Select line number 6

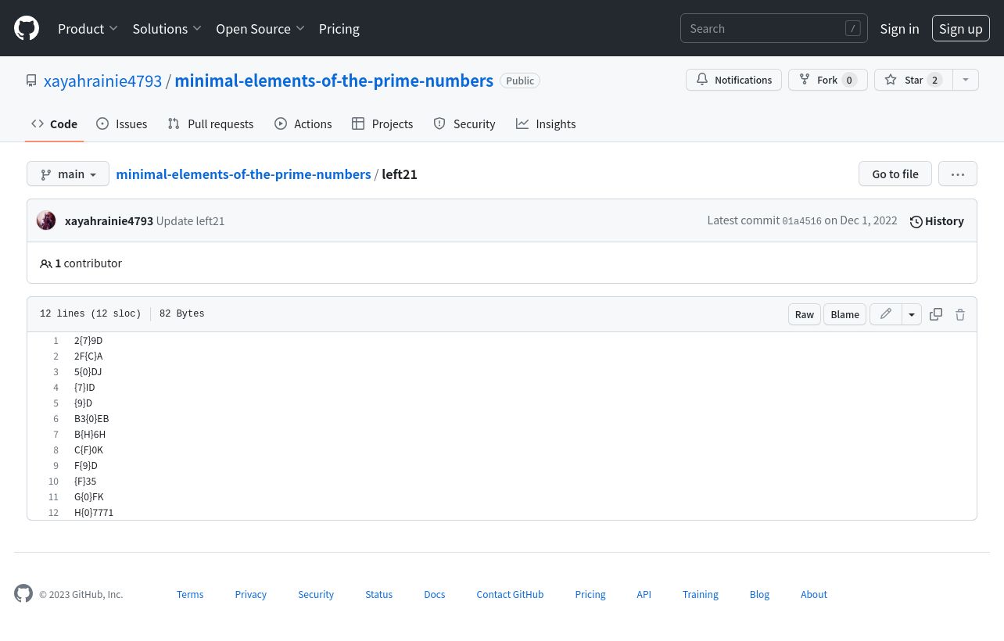(x=56, y=419)
